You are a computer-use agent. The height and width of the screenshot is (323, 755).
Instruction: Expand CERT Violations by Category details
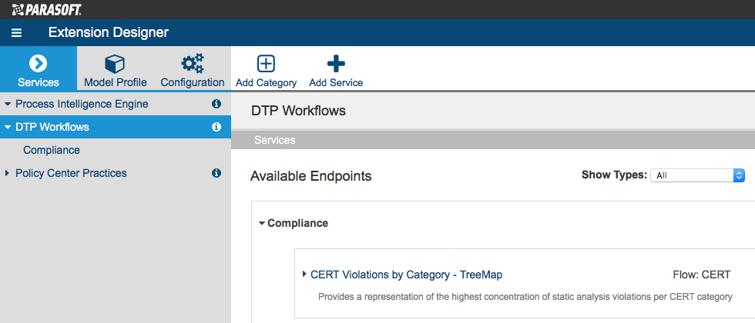(304, 274)
